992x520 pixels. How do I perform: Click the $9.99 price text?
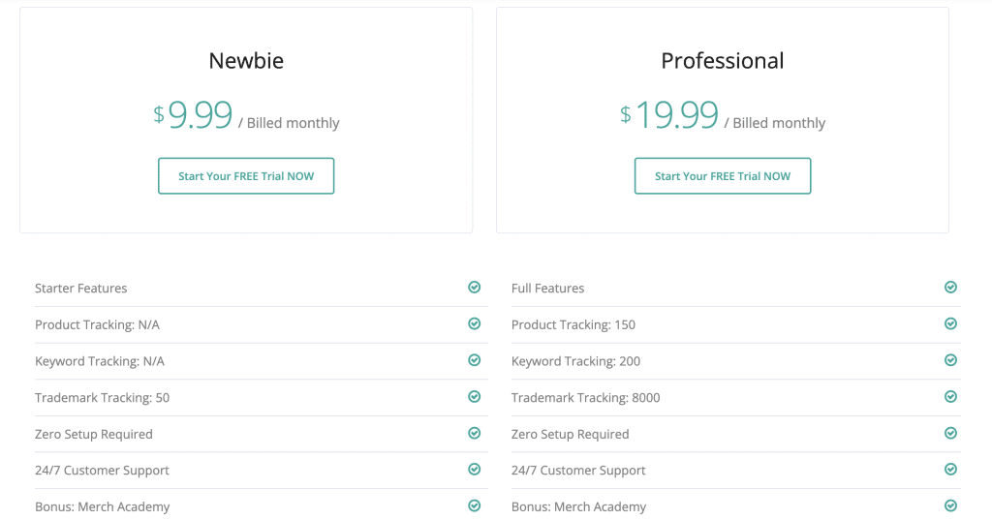tap(193, 115)
